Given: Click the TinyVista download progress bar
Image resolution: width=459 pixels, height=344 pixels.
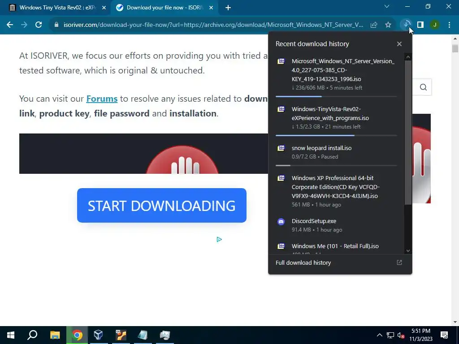Looking at the screenshot, I should [x=336, y=135].
